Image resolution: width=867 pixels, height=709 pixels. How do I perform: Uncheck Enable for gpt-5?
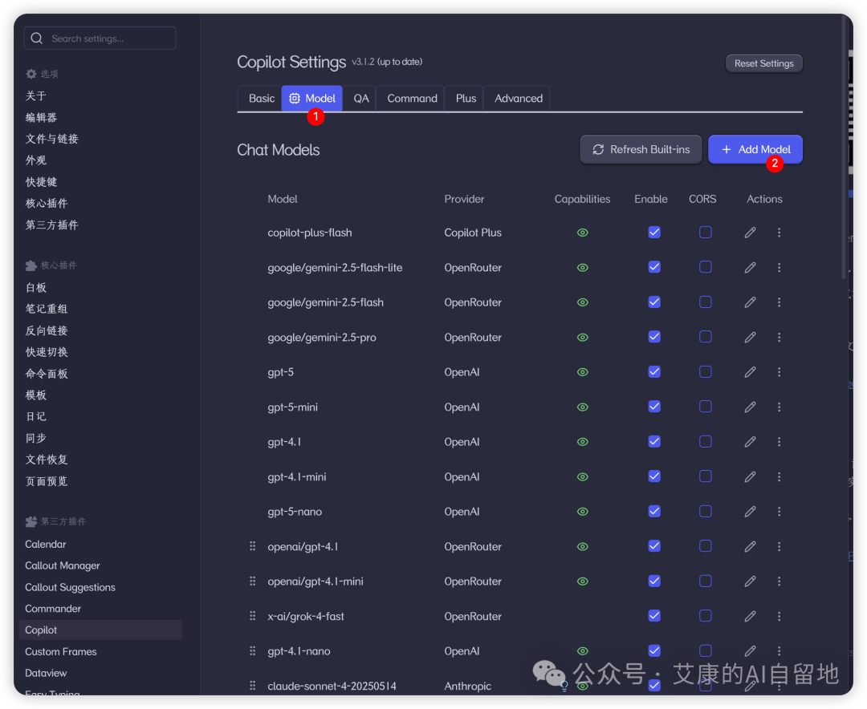(x=654, y=371)
